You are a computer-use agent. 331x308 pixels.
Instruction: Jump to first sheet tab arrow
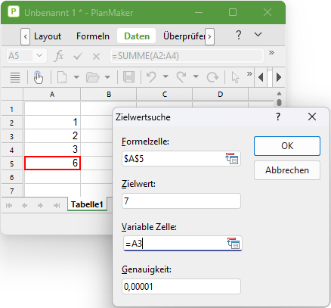[x=9, y=206]
